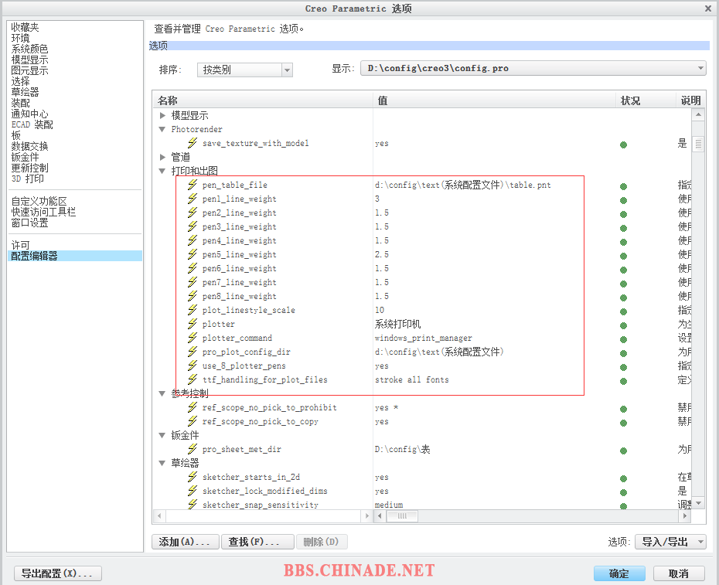
Task: Click lightning icon beside pen1_line_weight
Action: (193, 199)
